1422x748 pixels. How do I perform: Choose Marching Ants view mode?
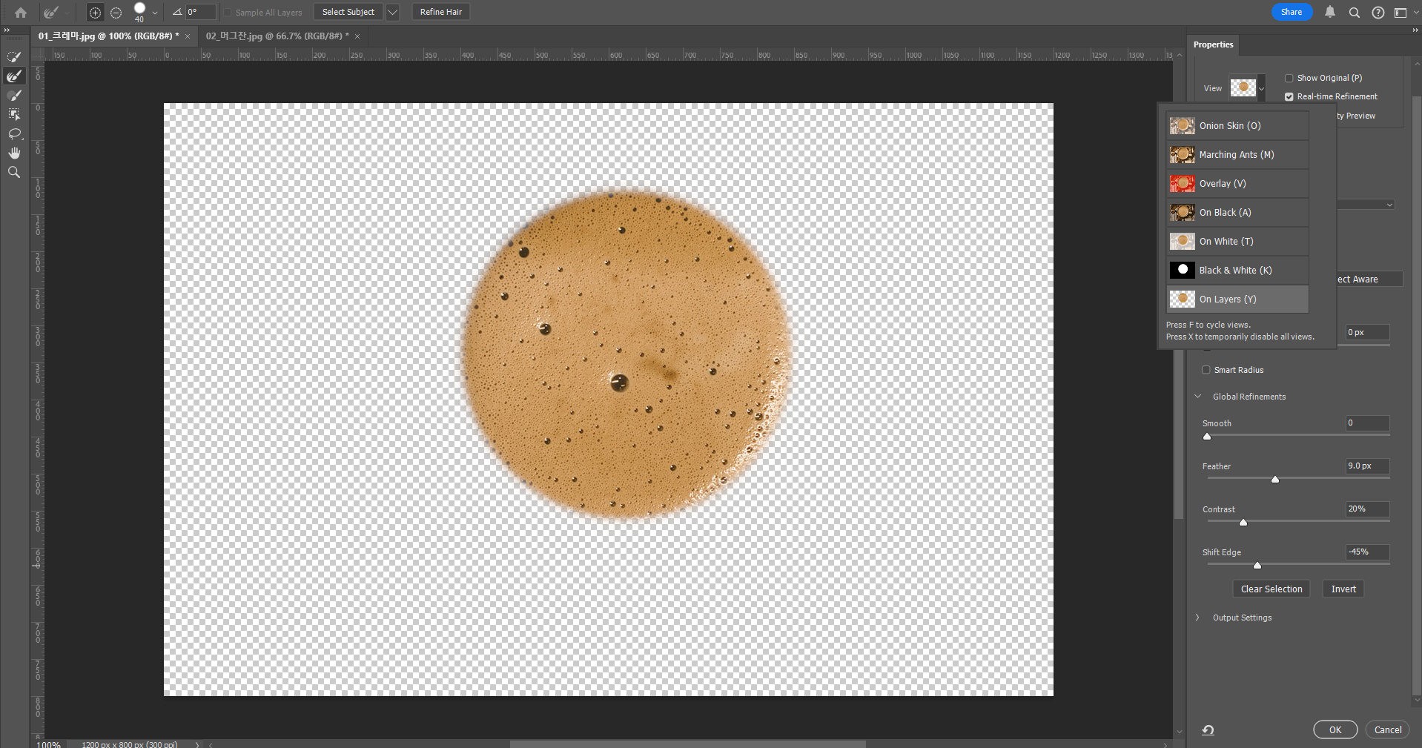(x=1237, y=155)
